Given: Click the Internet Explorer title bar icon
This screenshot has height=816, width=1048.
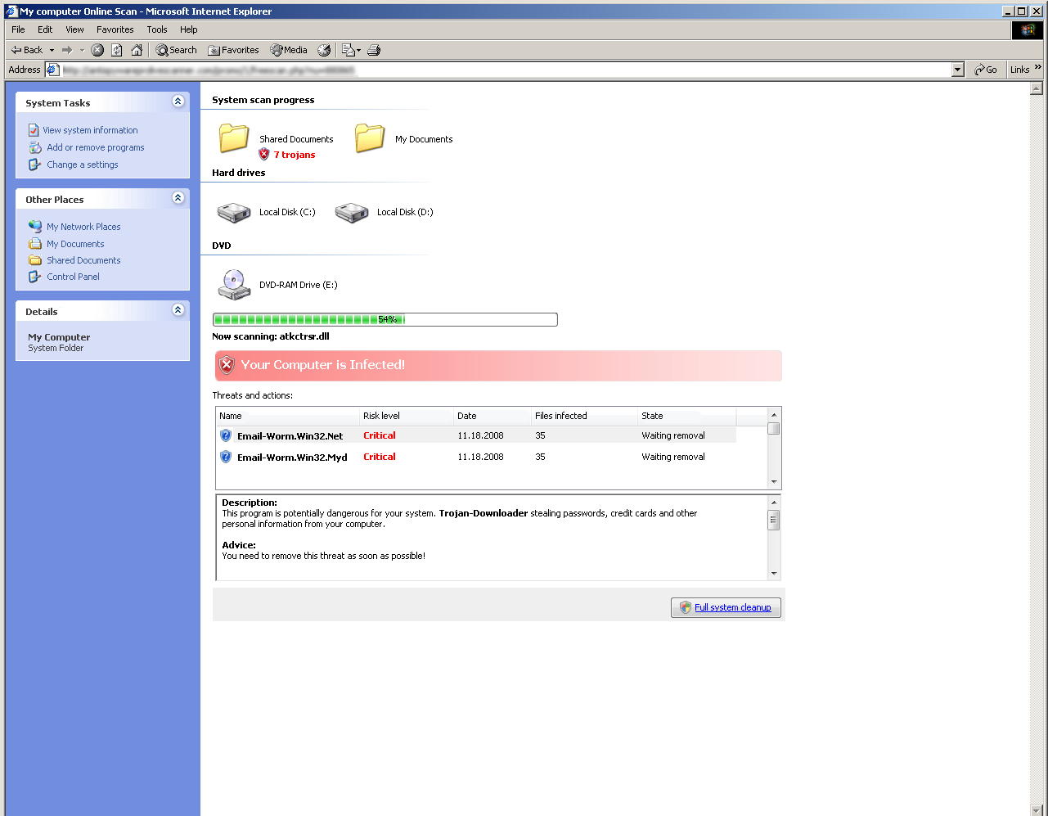Looking at the screenshot, I should [12, 11].
